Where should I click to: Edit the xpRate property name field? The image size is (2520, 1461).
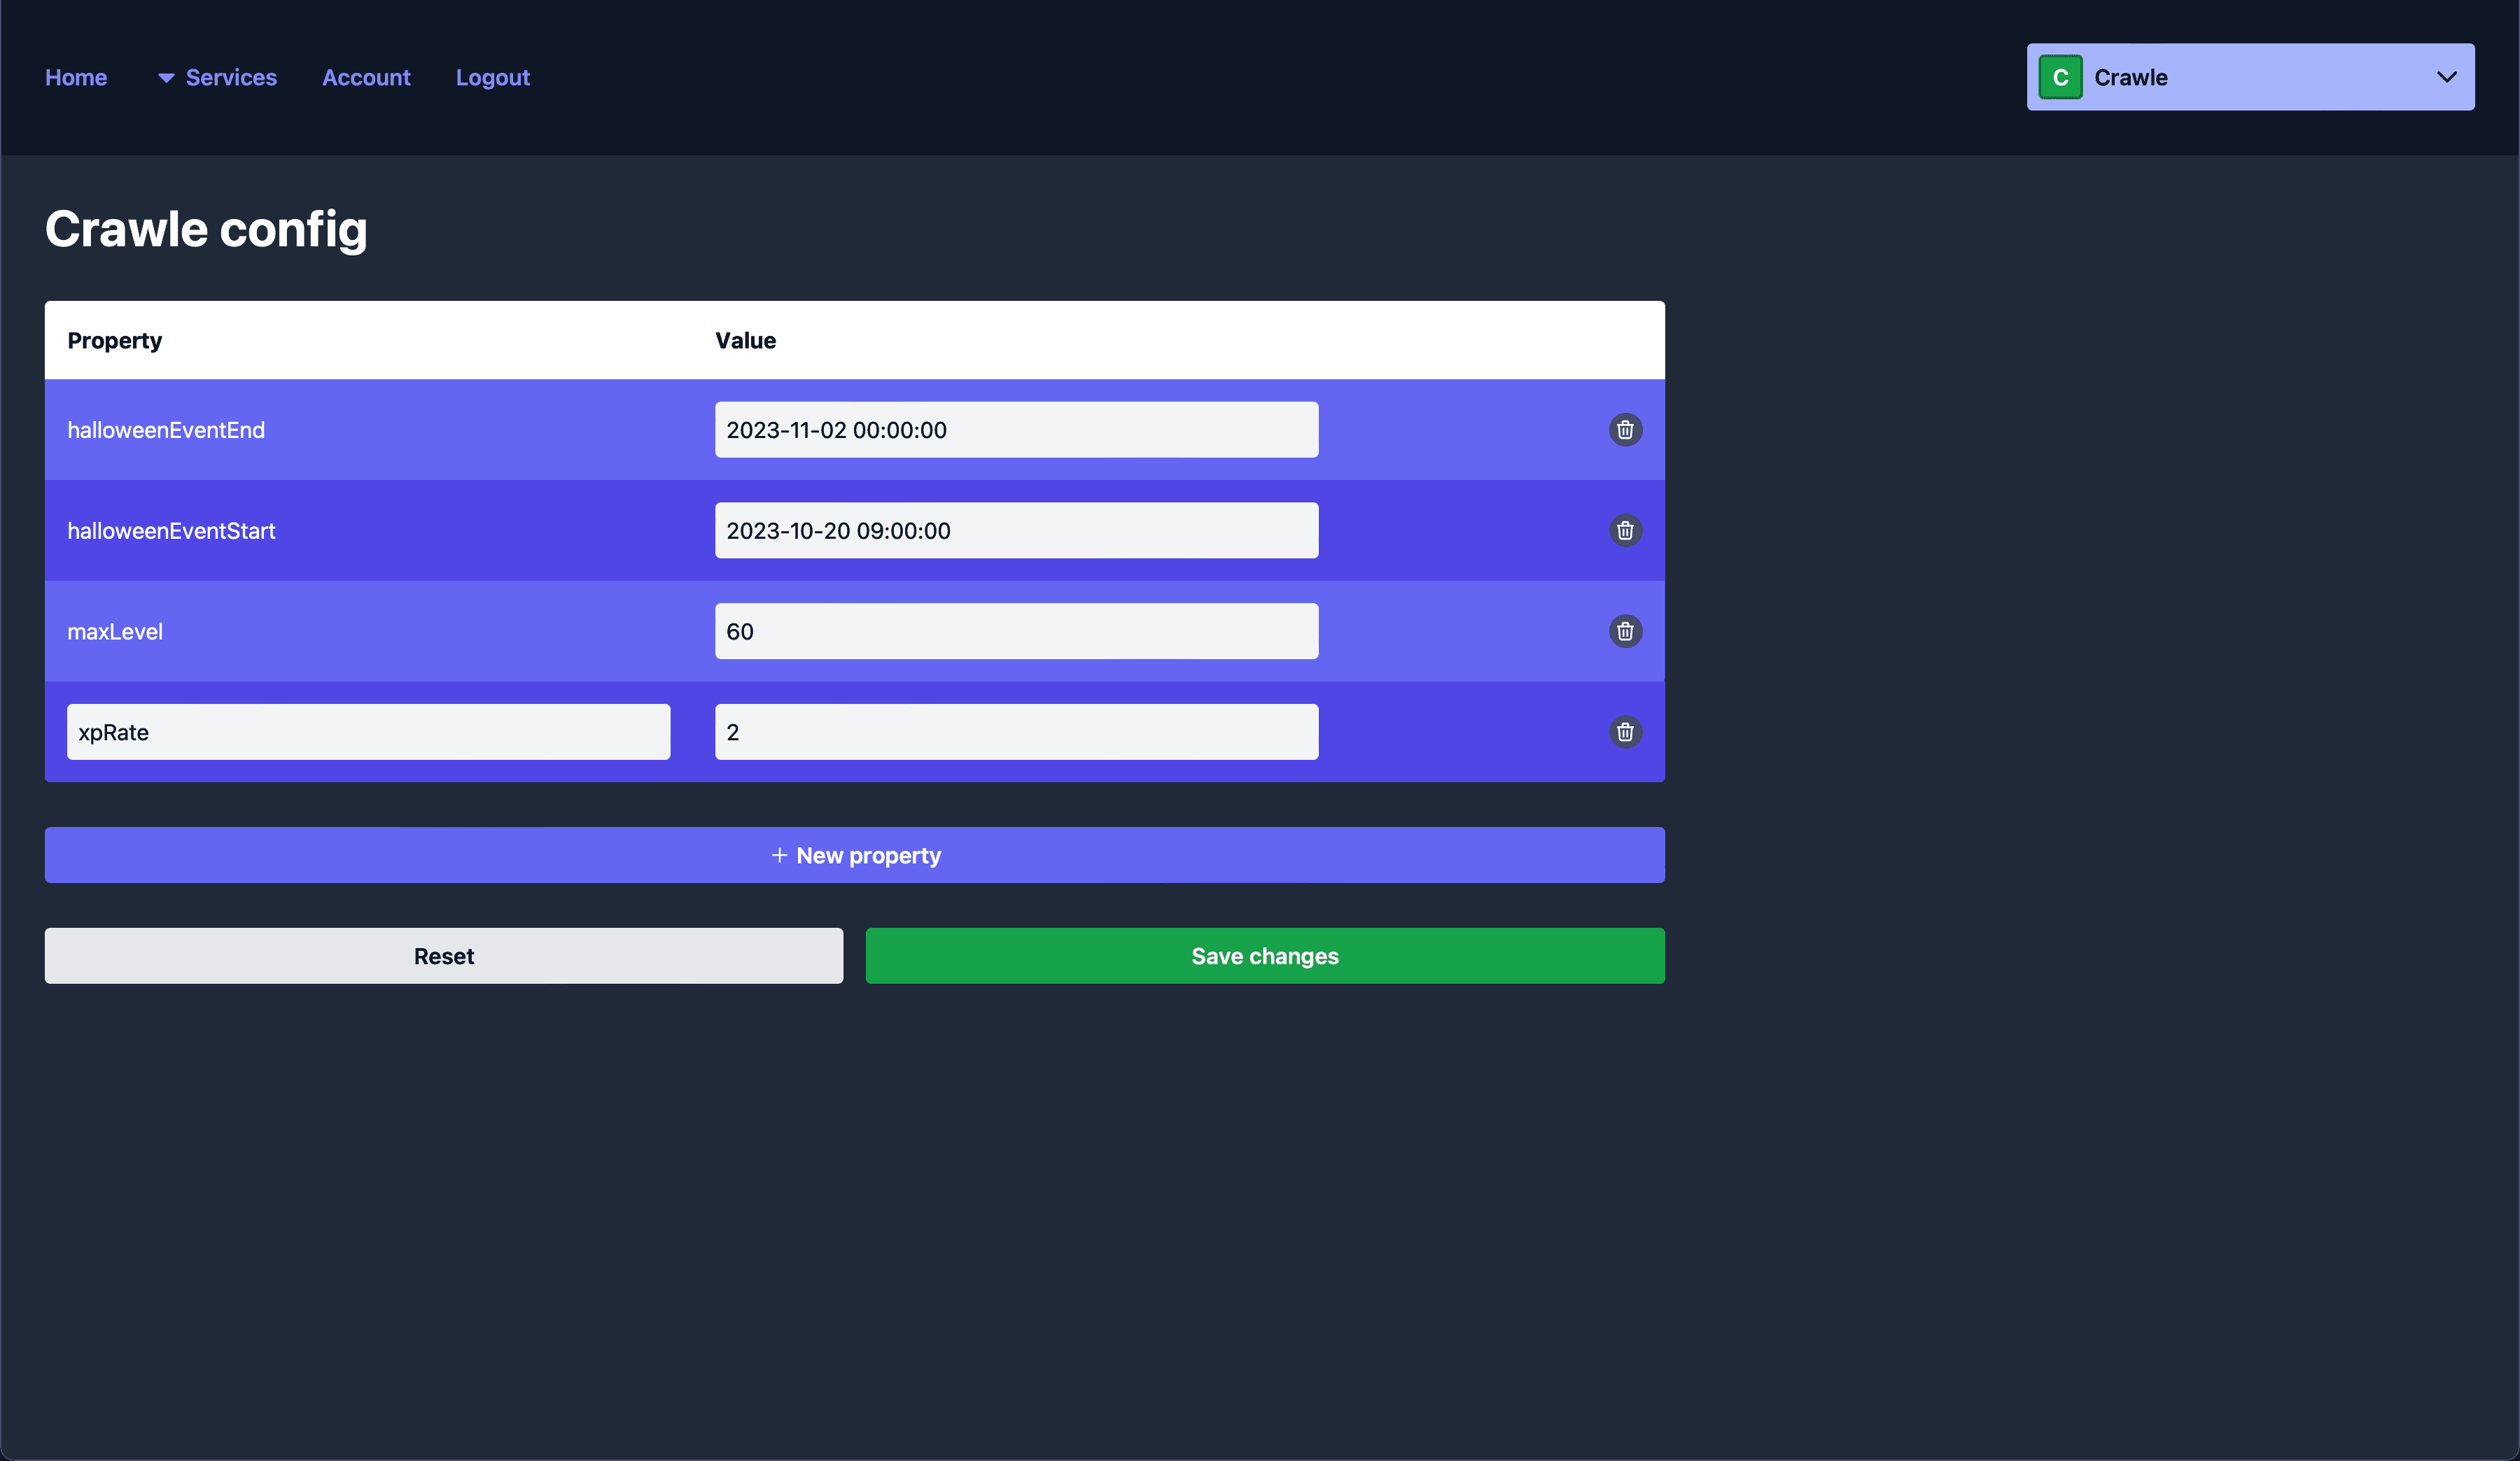[369, 732]
